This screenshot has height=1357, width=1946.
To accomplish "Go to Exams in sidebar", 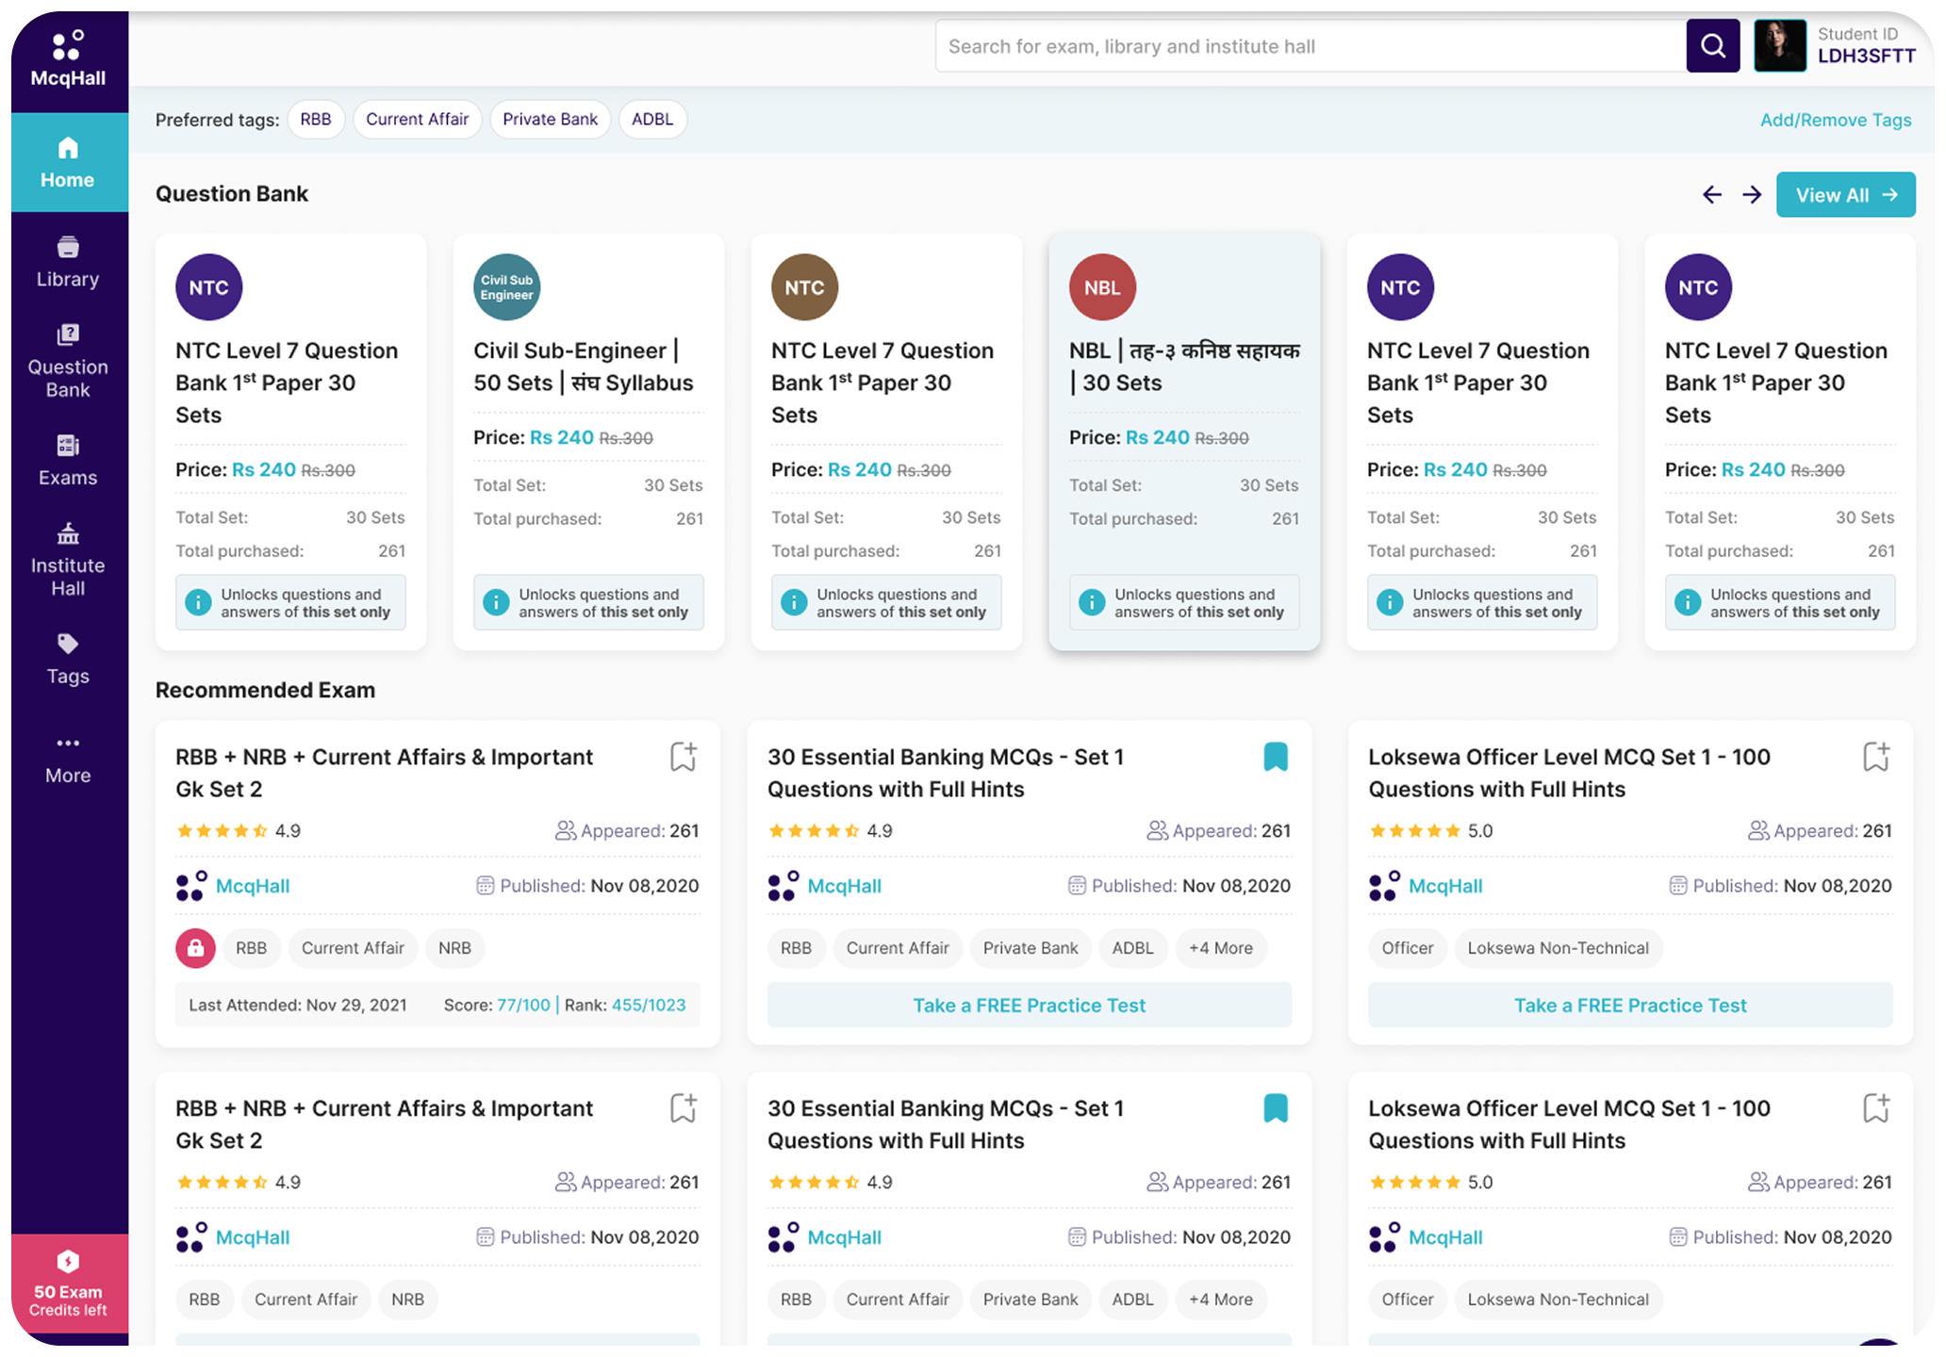I will (x=68, y=461).
